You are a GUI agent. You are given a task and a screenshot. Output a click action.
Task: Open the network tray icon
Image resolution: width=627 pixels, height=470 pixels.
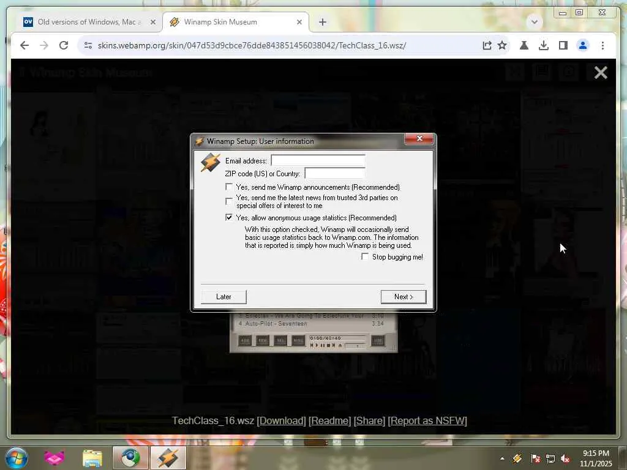(550, 458)
